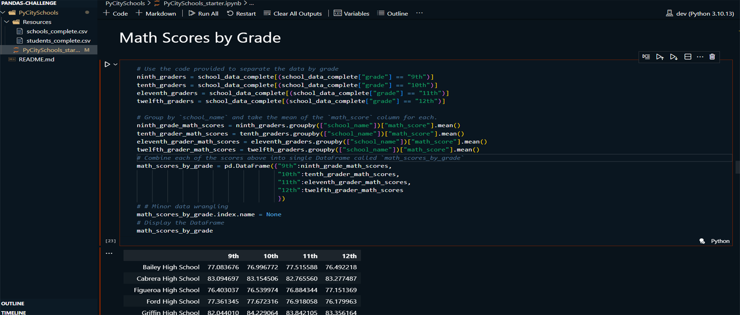
Task: Select the dev (Python 3.10.13) kernel picker
Action: pyautogui.click(x=700, y=13)
